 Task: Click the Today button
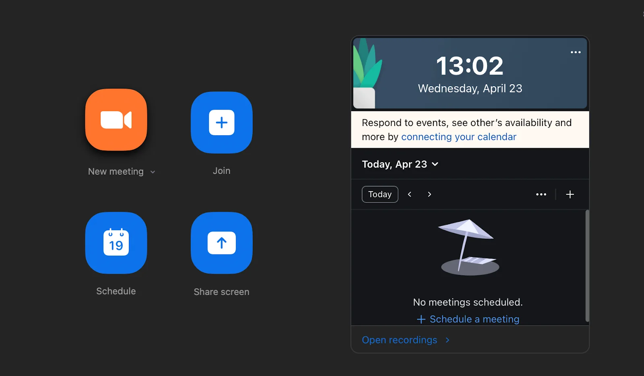380,194
